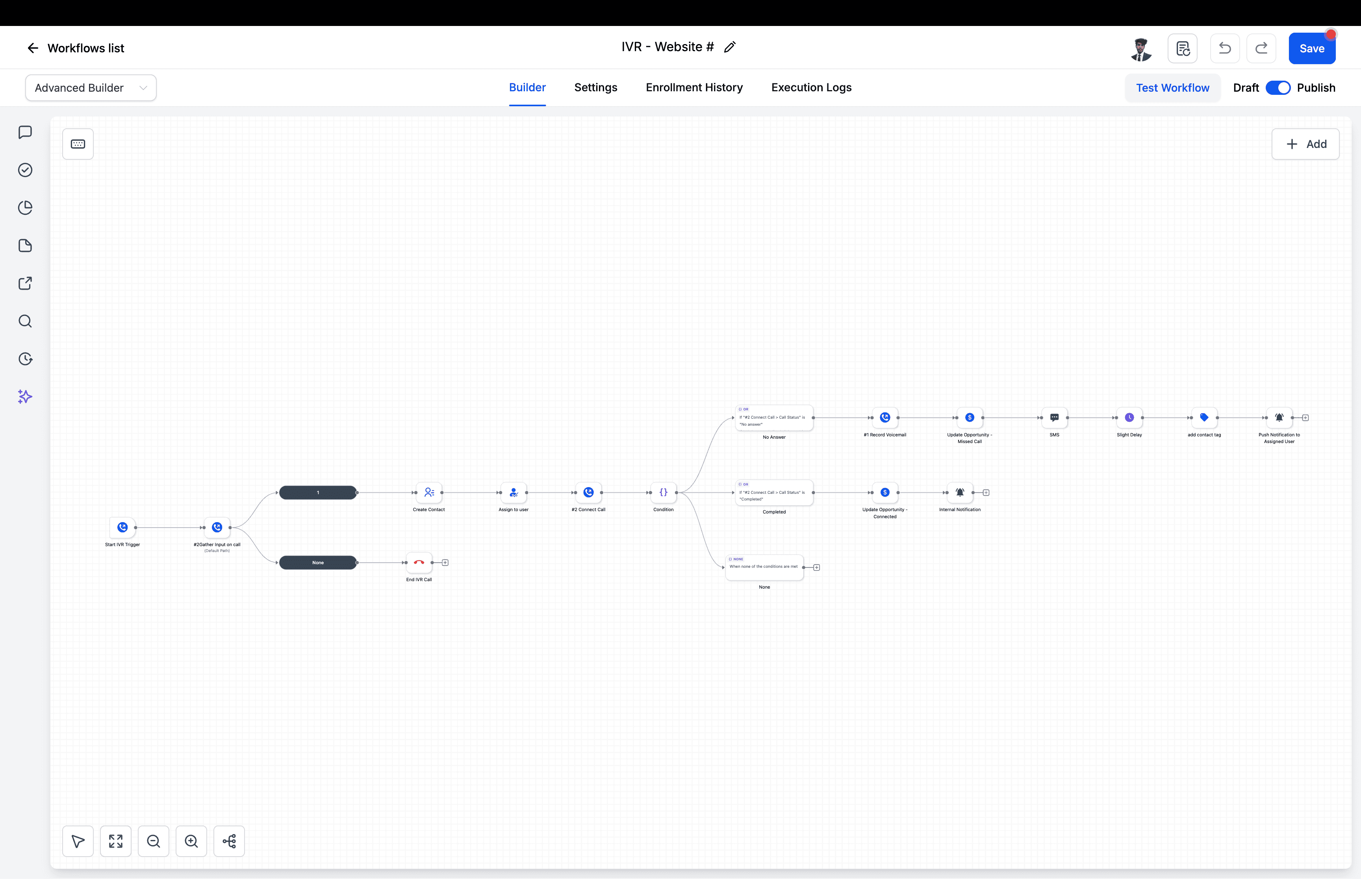Select the dark None branch pill
Image resolution: width=1361 pixels, height=879 pixels.
tap(318, 563)
